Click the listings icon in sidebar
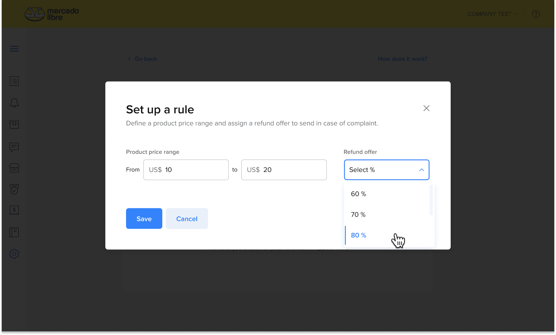This screenshot has width=556, height=335. click(14, 81)
